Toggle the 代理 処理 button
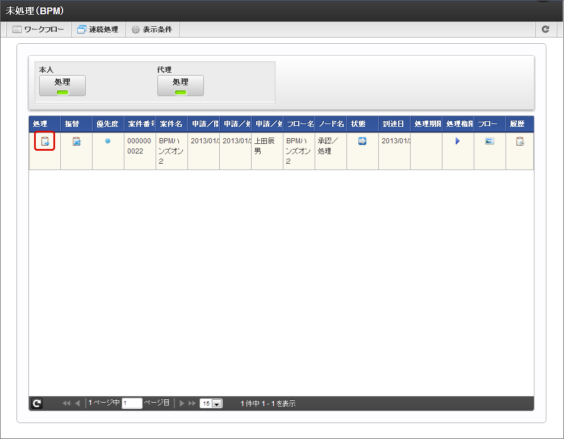 click(180, 85)
